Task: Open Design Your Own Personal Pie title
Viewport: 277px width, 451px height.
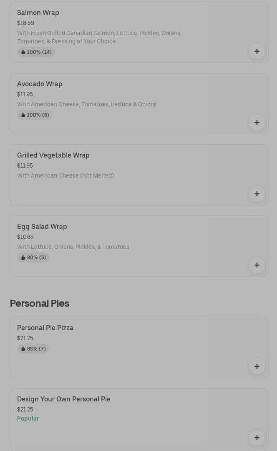Action: [64, 399]
